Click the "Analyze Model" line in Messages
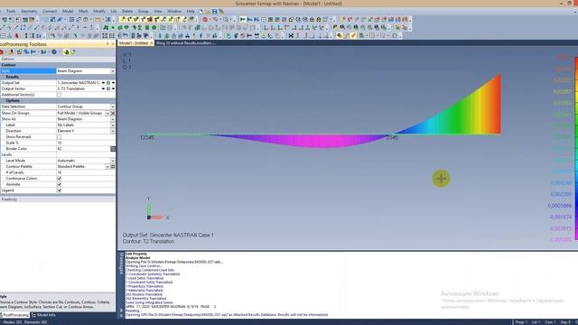 pos(138,258)
